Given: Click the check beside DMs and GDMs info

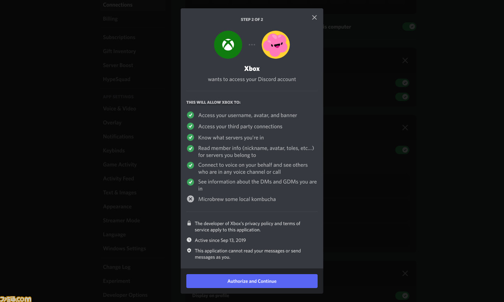Looking at the screenshot, I should 191,182.
